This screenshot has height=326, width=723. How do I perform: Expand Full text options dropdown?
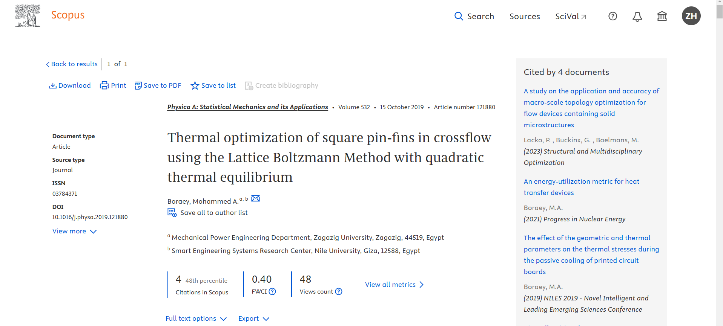[x=196, y=318]
